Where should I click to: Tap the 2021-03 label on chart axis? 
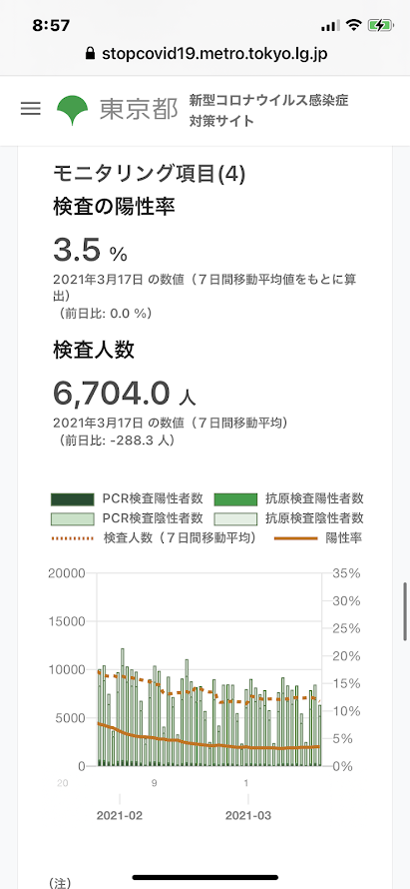[x=248, y=816]
